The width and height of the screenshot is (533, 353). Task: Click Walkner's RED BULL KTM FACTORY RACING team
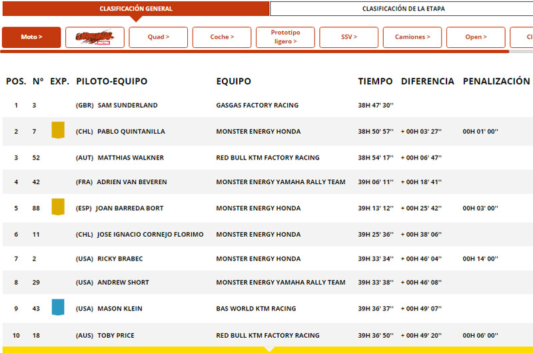pos(268,158)
